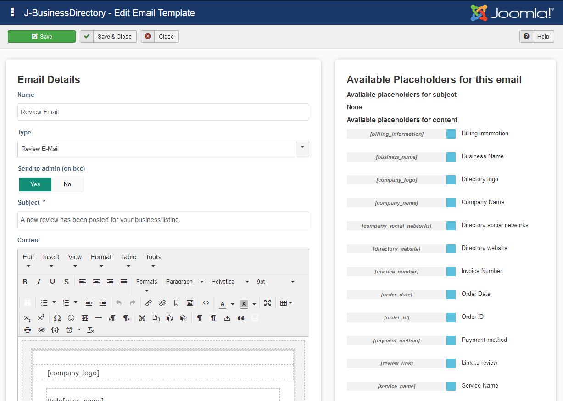Open the Type dropdown showing Review E-Mail

click(x=163, y=149)
